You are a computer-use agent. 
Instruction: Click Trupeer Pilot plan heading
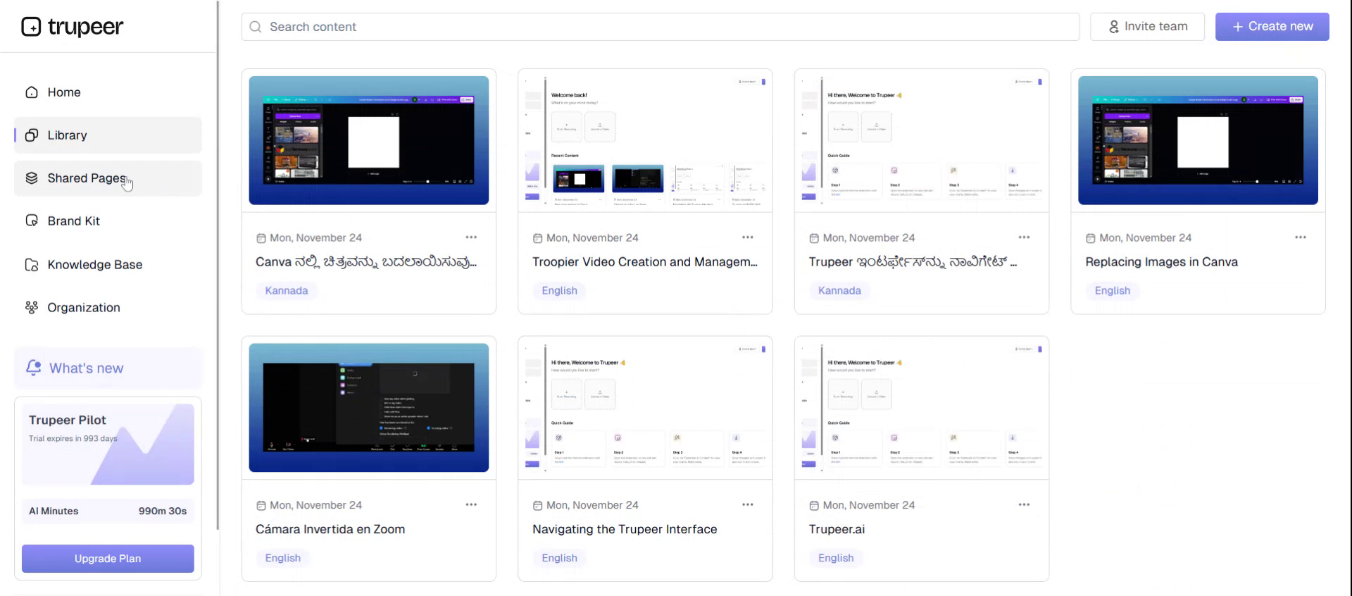68,420
